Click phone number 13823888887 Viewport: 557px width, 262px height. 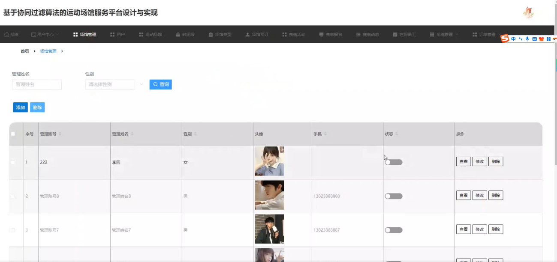pos(327,230)
